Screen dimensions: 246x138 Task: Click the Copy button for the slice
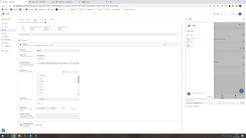170,44
